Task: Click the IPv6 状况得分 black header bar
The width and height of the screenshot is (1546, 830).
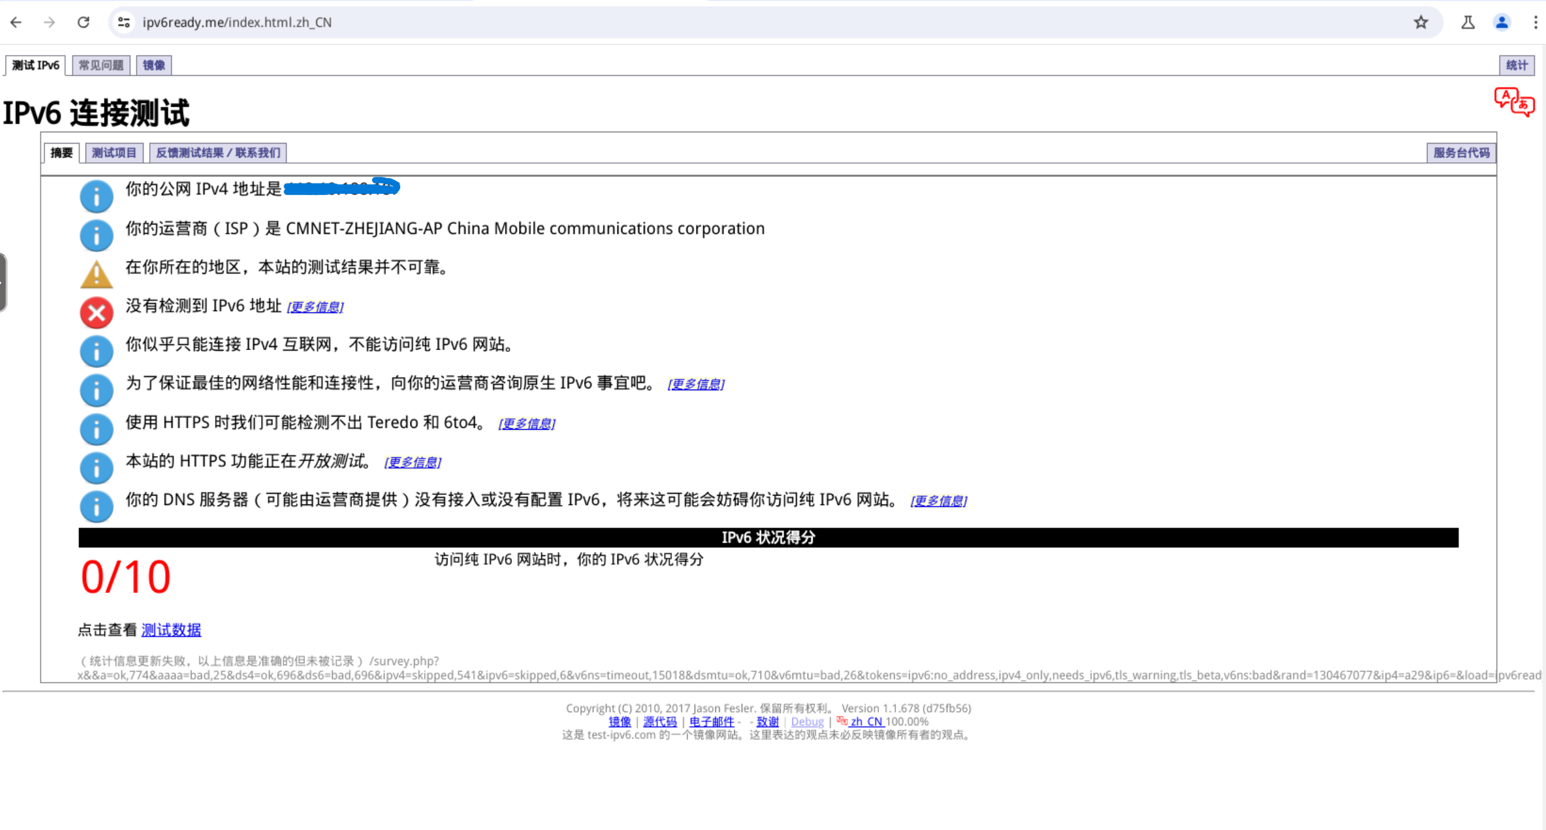Action: (x=768, y=538)
